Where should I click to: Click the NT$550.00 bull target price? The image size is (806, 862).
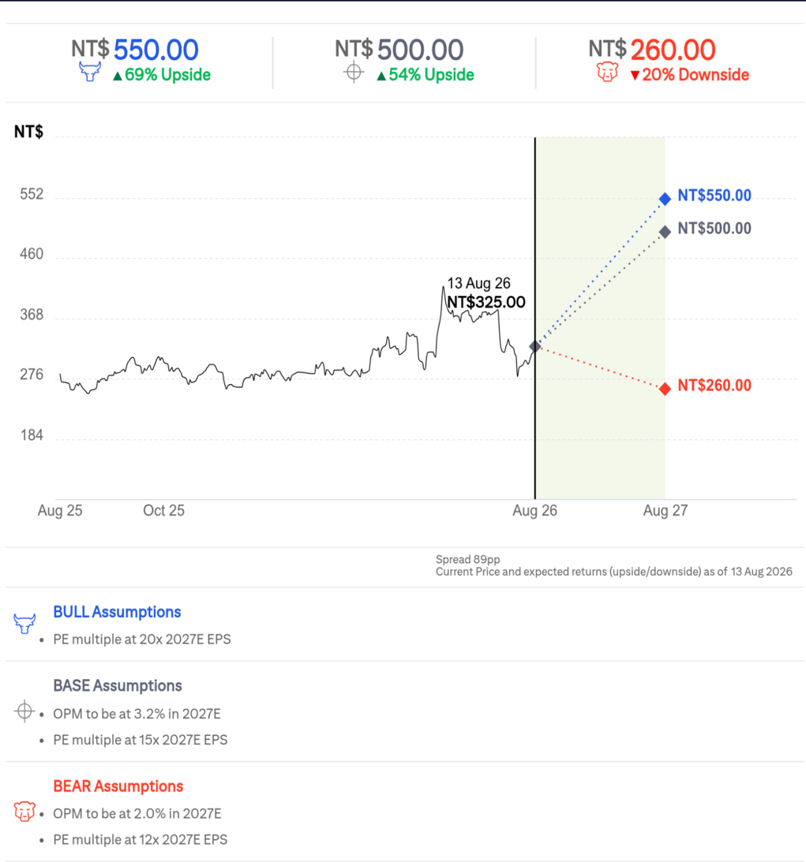click(135, 50)
